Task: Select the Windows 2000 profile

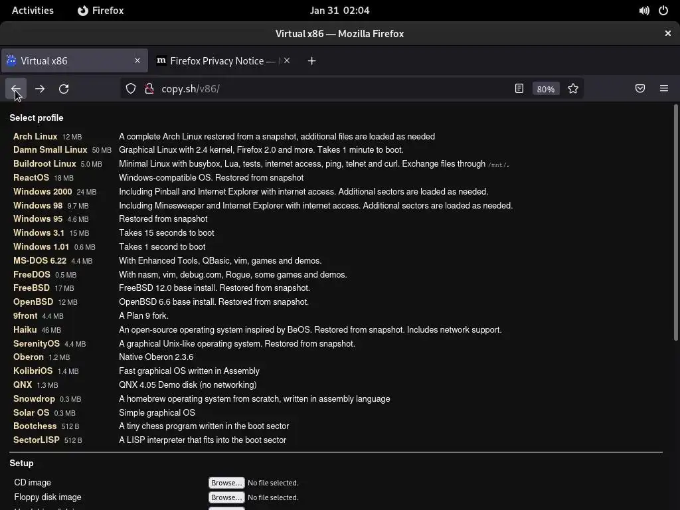Action: (42, 191)
